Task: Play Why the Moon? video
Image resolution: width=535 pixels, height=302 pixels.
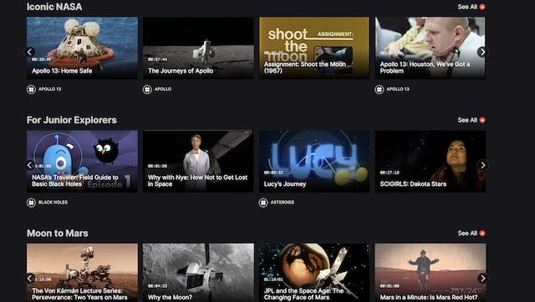Action: [x=198, y=272]
